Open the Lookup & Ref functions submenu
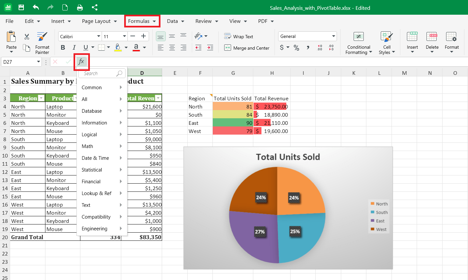The width and height of the screenshot is (468, 280). pos(102,193)
